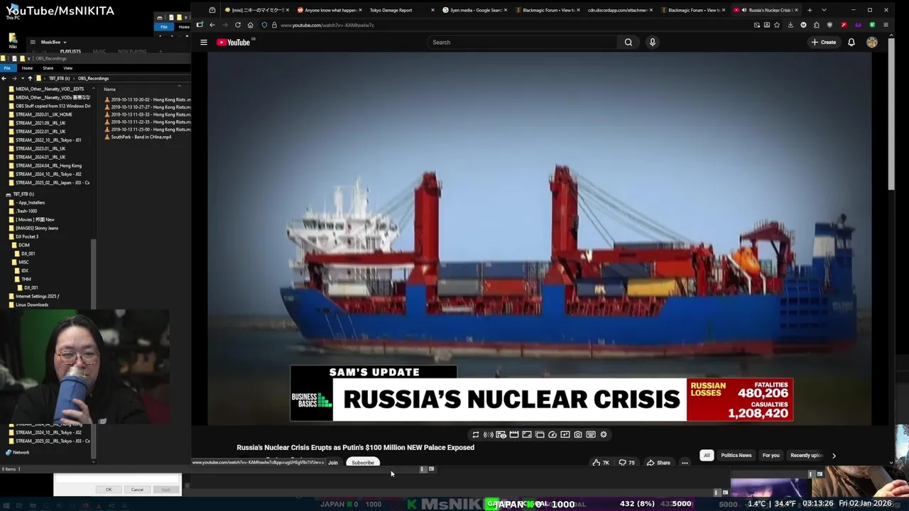909x511 pixels.
Task: Go up one folder in File Explorer
Action: pos(30,78)
